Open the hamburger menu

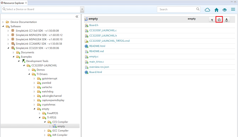tap(233, 10)
